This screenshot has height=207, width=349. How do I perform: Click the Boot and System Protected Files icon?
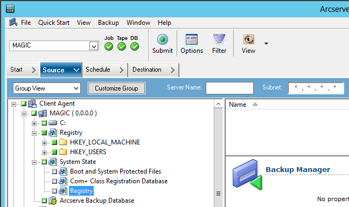(63, 171)
